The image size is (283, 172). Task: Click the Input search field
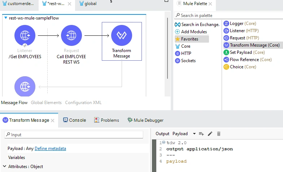[74, 134]
